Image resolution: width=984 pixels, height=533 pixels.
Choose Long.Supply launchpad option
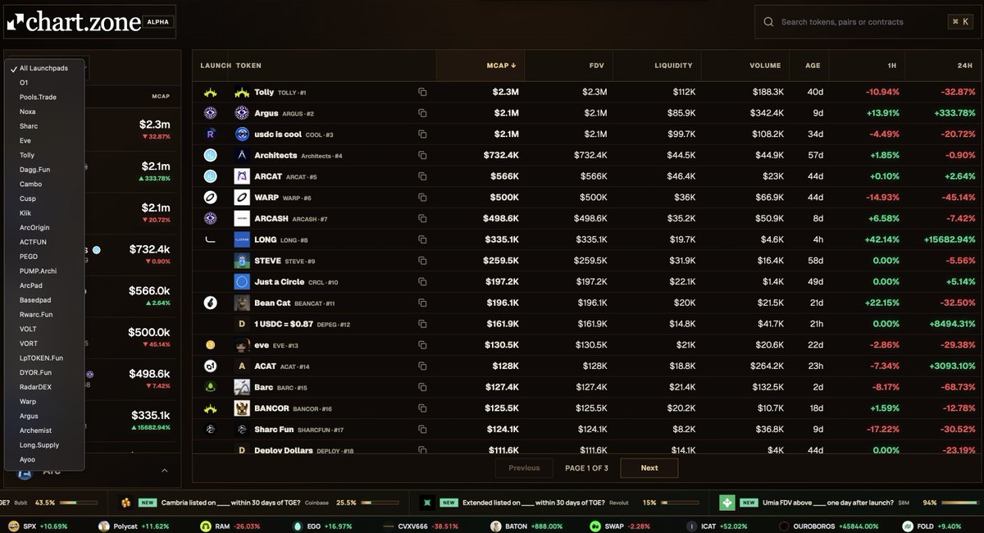[x=43, y=445]
